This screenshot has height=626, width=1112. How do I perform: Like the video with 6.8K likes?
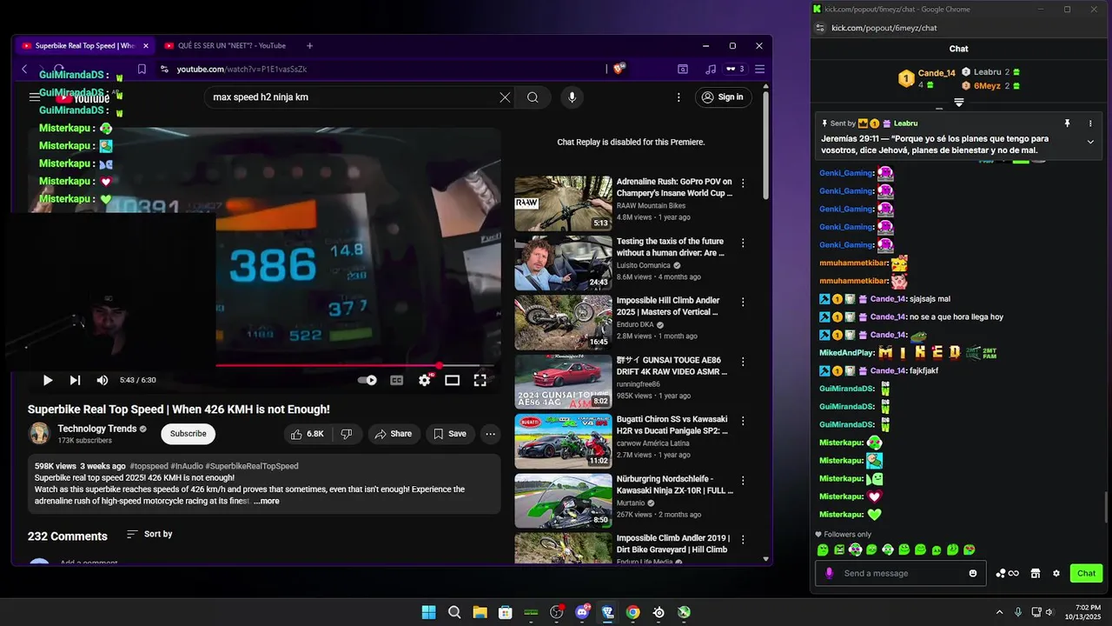(308, 434)
